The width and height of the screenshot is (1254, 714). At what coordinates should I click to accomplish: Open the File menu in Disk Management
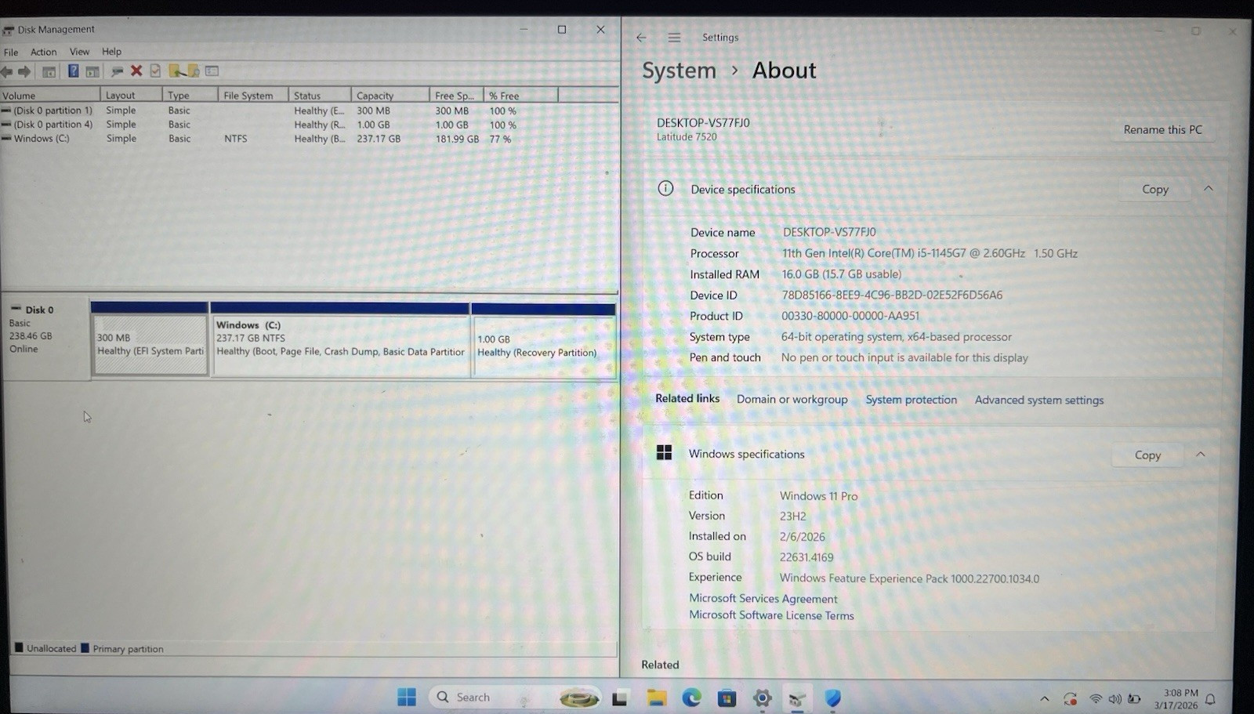click(x=11, y=52)
